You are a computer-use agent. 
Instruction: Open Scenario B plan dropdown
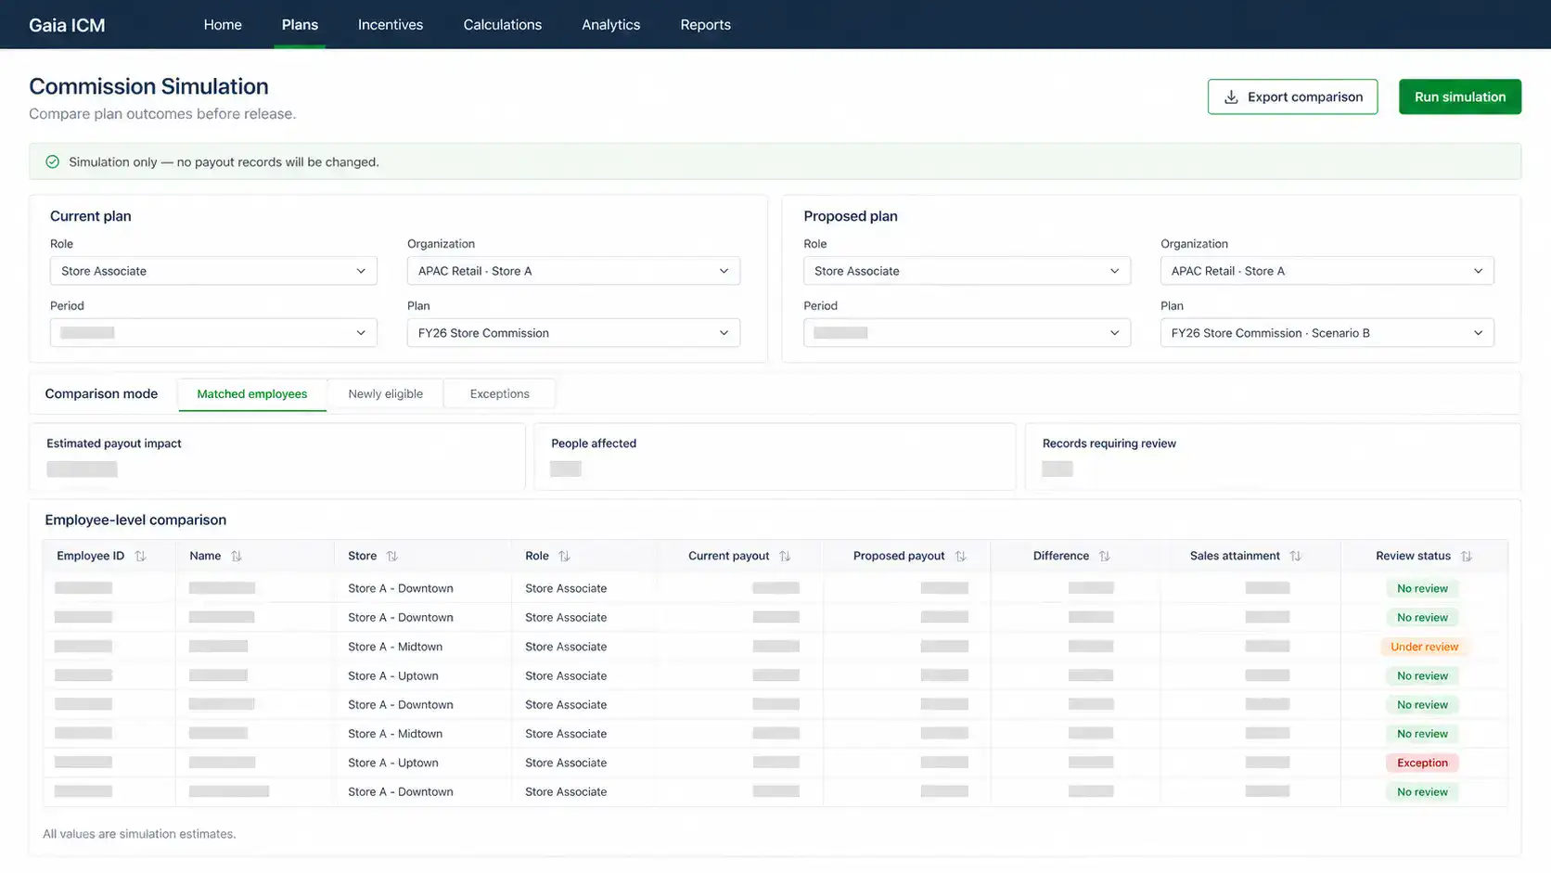click(1327, 333)
